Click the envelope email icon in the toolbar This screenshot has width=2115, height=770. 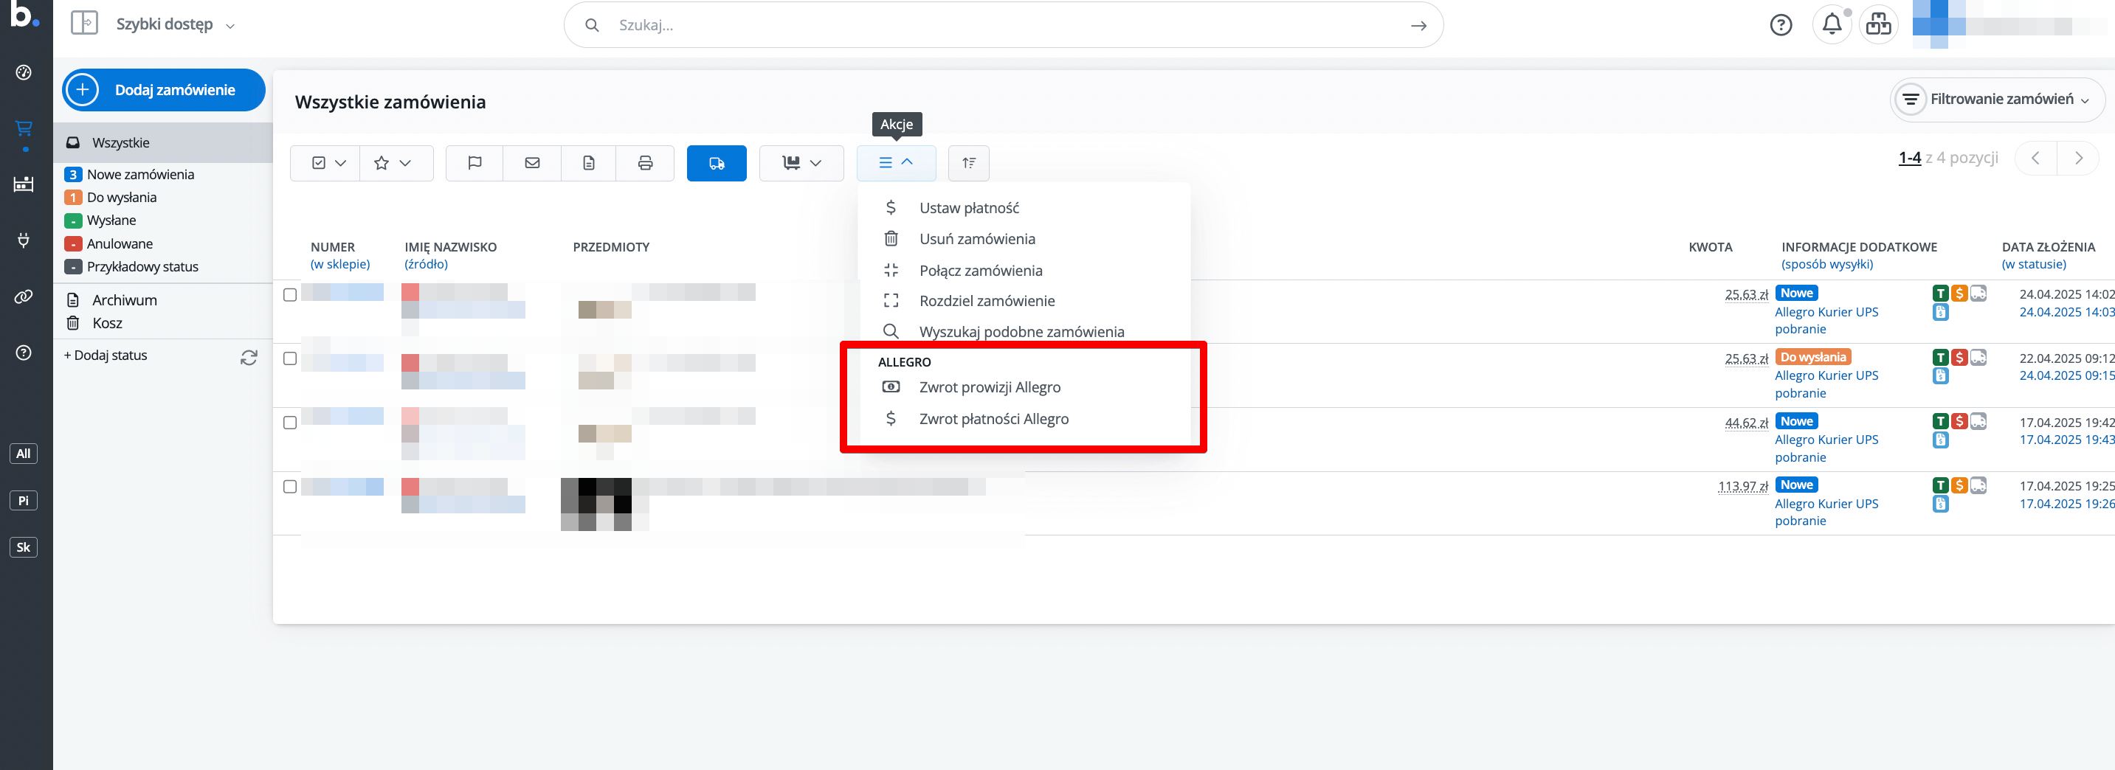click(x=532, y=162)
